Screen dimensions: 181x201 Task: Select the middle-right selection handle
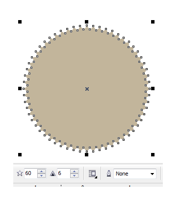(x=153, y=88)
